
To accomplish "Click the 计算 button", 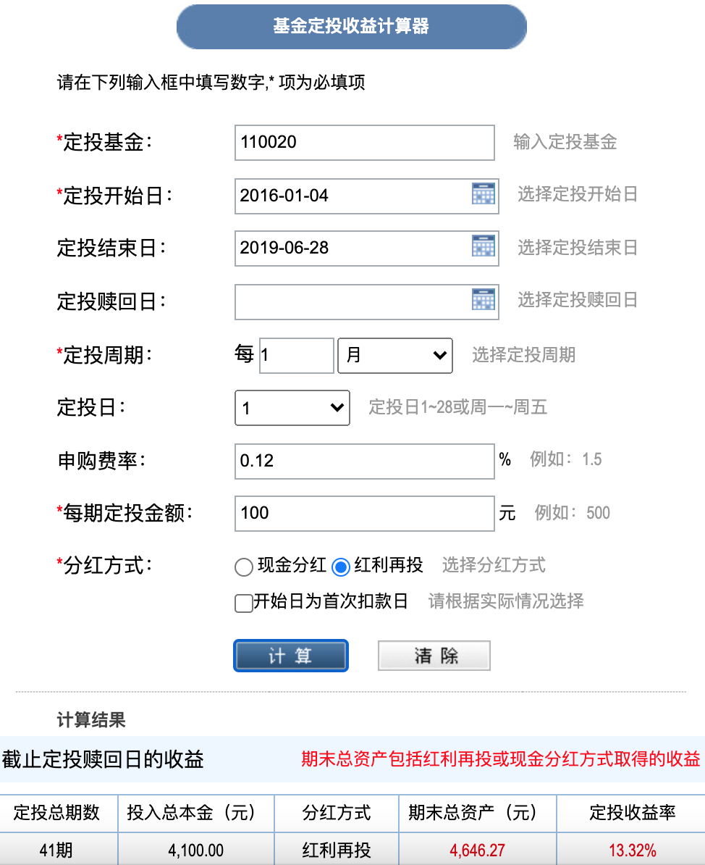I will point(291,656).
